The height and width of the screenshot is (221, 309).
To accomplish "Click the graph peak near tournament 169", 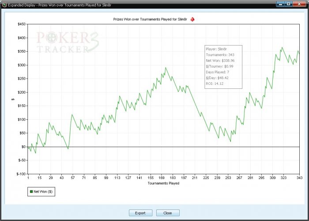I will 166,68.
